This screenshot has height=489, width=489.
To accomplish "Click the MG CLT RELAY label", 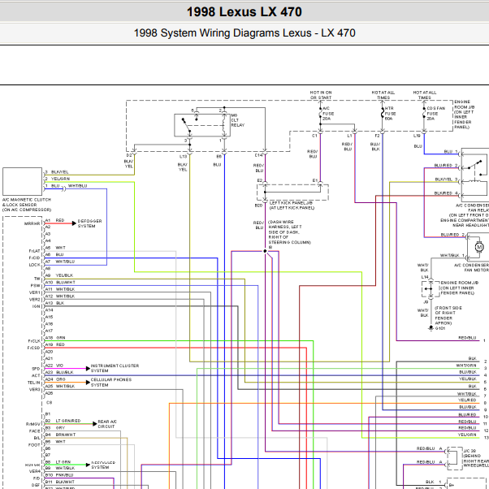I will (x=238, y=120).
